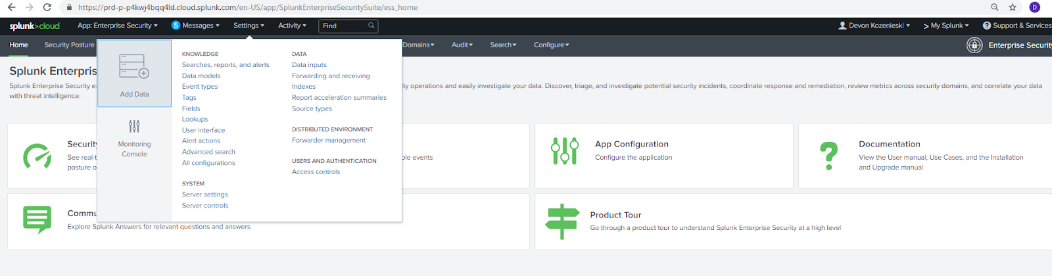Select User interface option
The width and height of the screenshot is (1052, 276).
tap(203, 130)
